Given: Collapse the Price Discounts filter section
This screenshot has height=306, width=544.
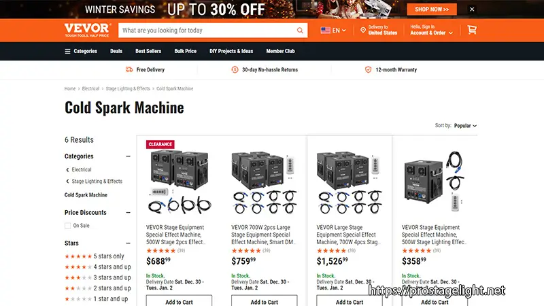Looking at the screenshot, I should [128, 212].
